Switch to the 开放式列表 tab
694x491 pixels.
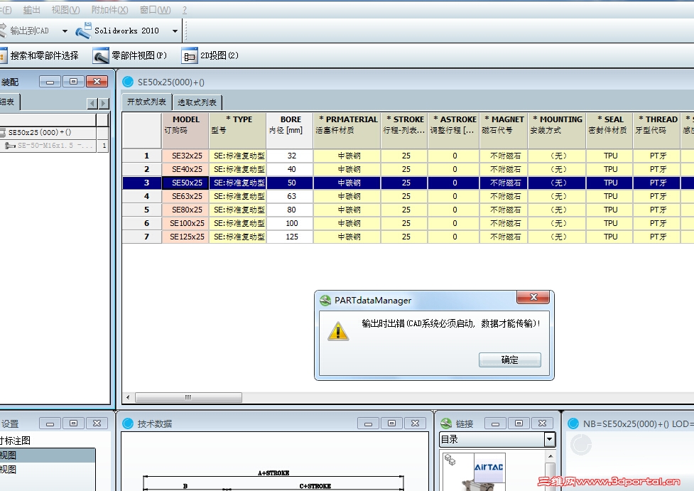pos(146,102)
